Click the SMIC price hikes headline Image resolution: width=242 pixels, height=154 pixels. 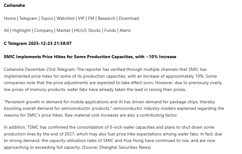pyautogui.click(x=90, y=57)
